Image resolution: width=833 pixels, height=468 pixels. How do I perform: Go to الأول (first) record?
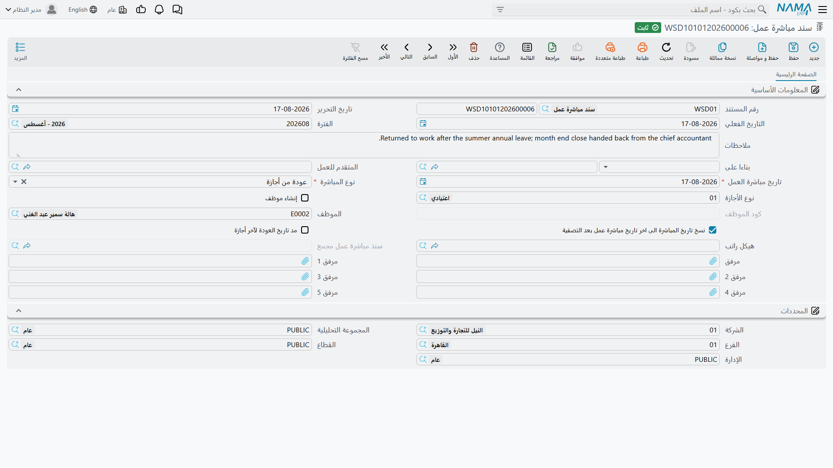coord(453,47)
